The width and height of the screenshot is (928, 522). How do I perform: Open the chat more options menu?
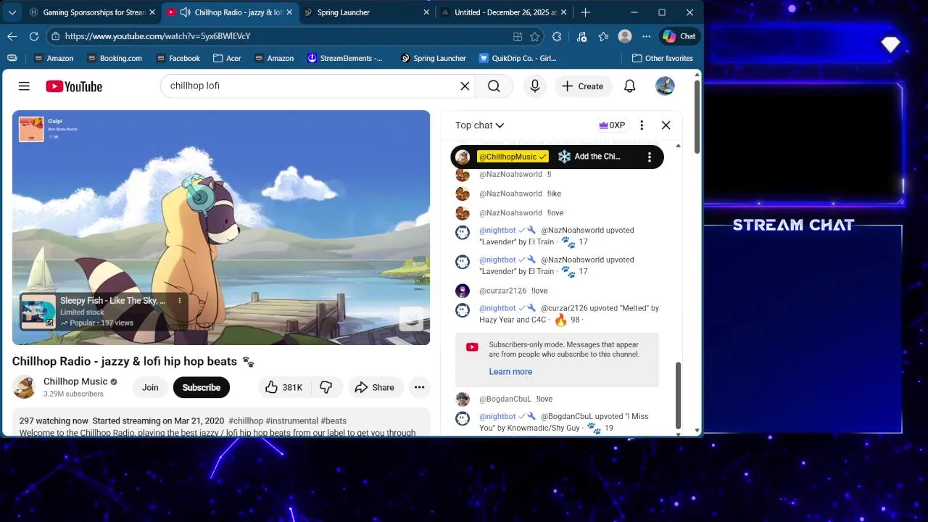[x=642, y=125]
